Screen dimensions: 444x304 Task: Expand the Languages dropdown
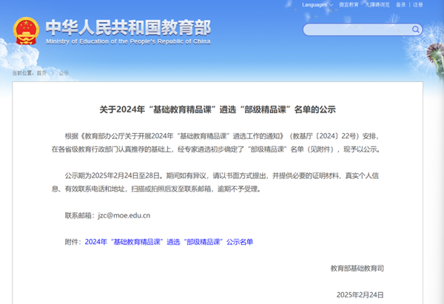pos(316,4)
